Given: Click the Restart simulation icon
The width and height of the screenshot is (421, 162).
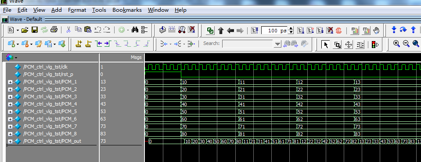Looking at the screenshot, I should pos(255,31).
